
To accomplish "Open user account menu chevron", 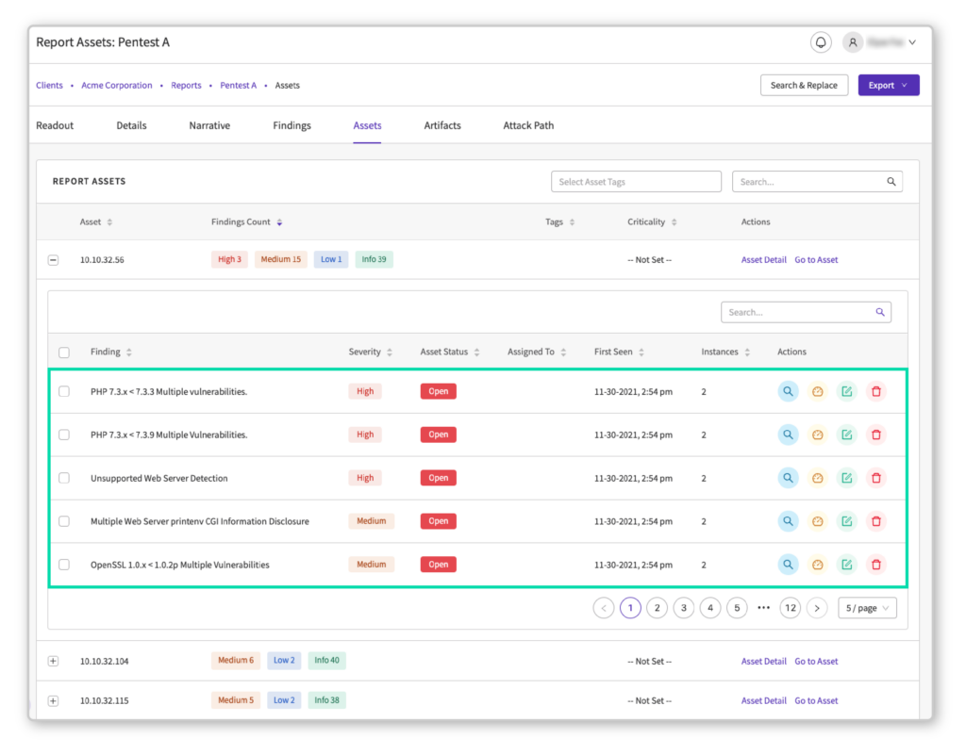I will pyautogui.click(x=912, y=42).
